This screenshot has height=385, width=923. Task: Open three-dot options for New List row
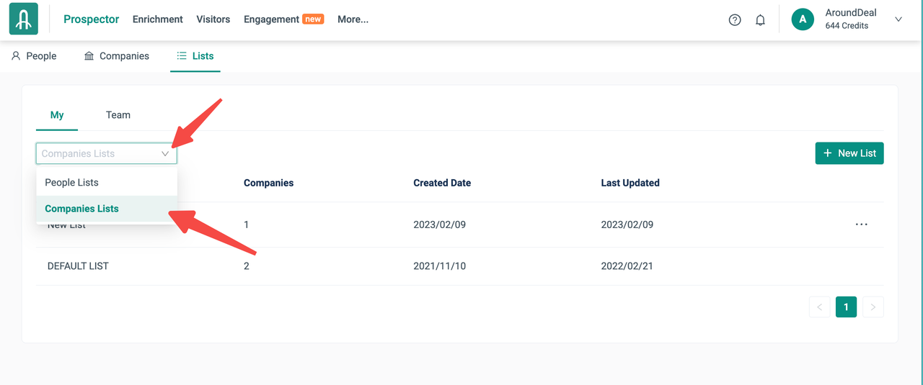(861, 225)
